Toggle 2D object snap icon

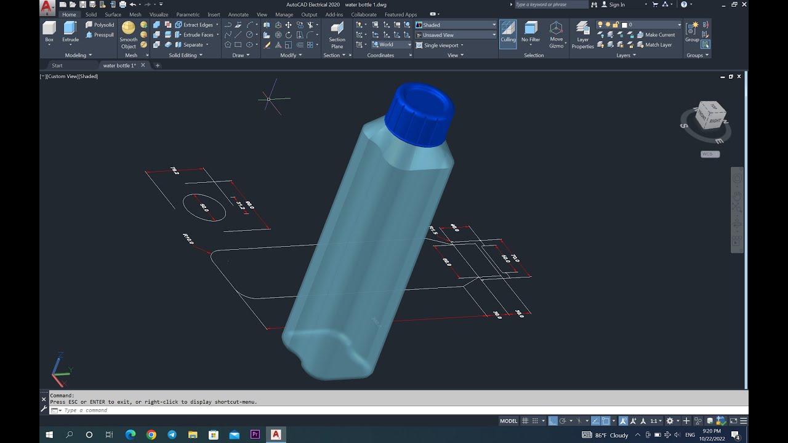(x=605, y=421)
